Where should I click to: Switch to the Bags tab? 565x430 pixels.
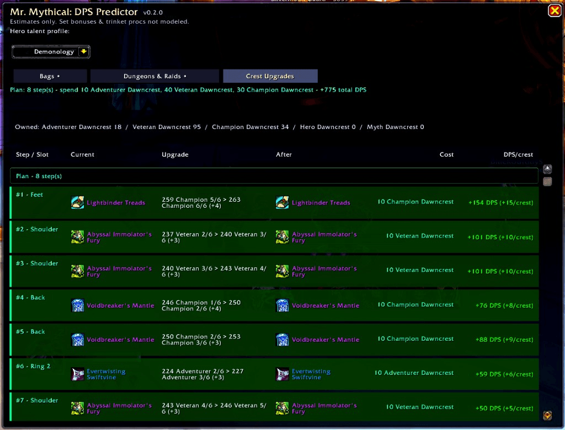[x=50, y=76]
